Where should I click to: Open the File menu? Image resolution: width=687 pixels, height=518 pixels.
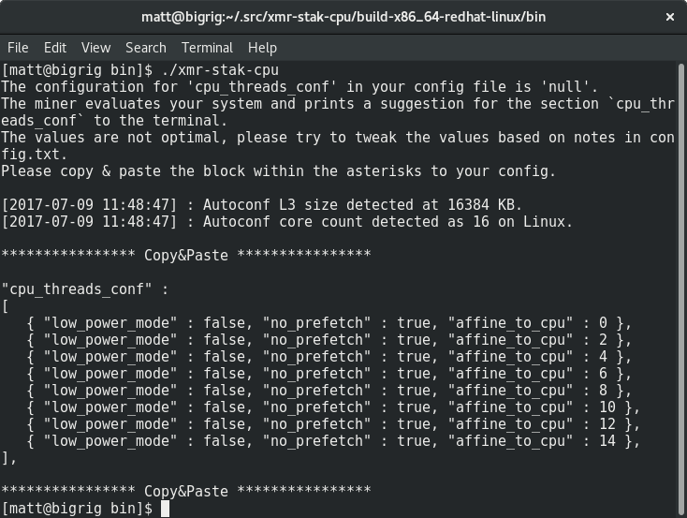18,48
